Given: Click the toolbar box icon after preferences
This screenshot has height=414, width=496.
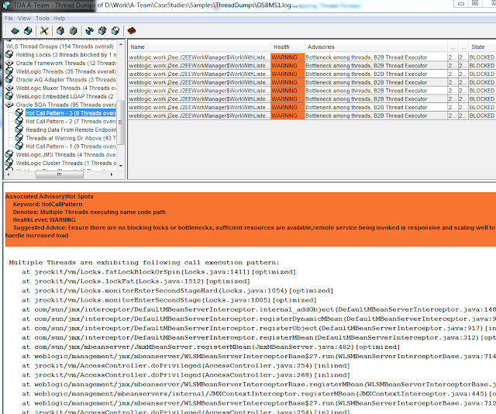Looking at the screenshot, I should [60, 31].
